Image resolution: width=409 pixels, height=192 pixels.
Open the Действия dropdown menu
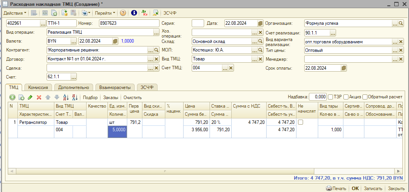(x=15, y=13)
